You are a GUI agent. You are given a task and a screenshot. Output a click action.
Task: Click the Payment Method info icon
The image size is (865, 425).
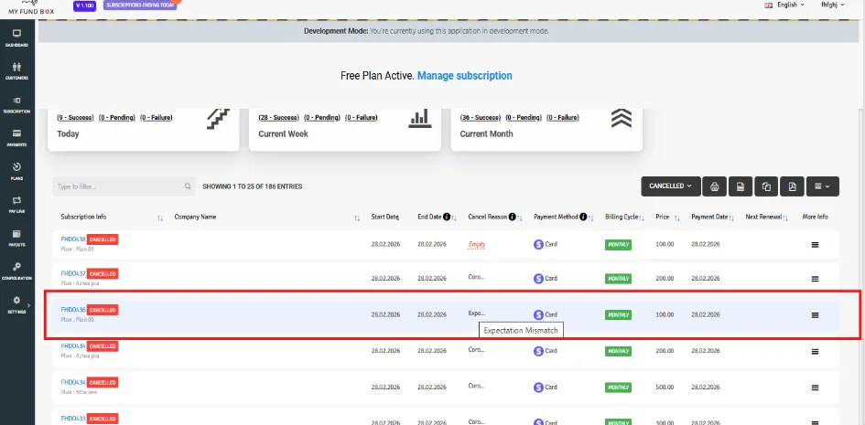point(583,217)
